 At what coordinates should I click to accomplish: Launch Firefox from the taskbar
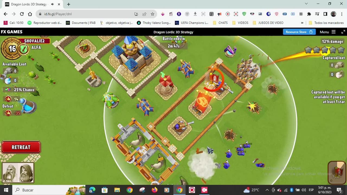155,190
